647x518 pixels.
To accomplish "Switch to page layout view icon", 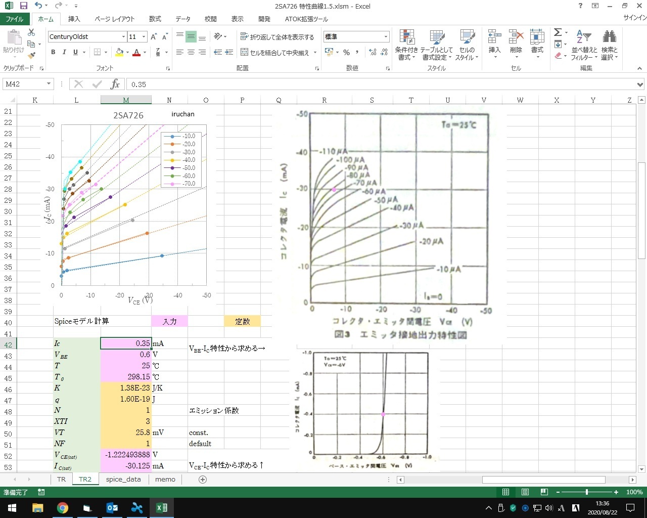I will (x=525, y=492).
